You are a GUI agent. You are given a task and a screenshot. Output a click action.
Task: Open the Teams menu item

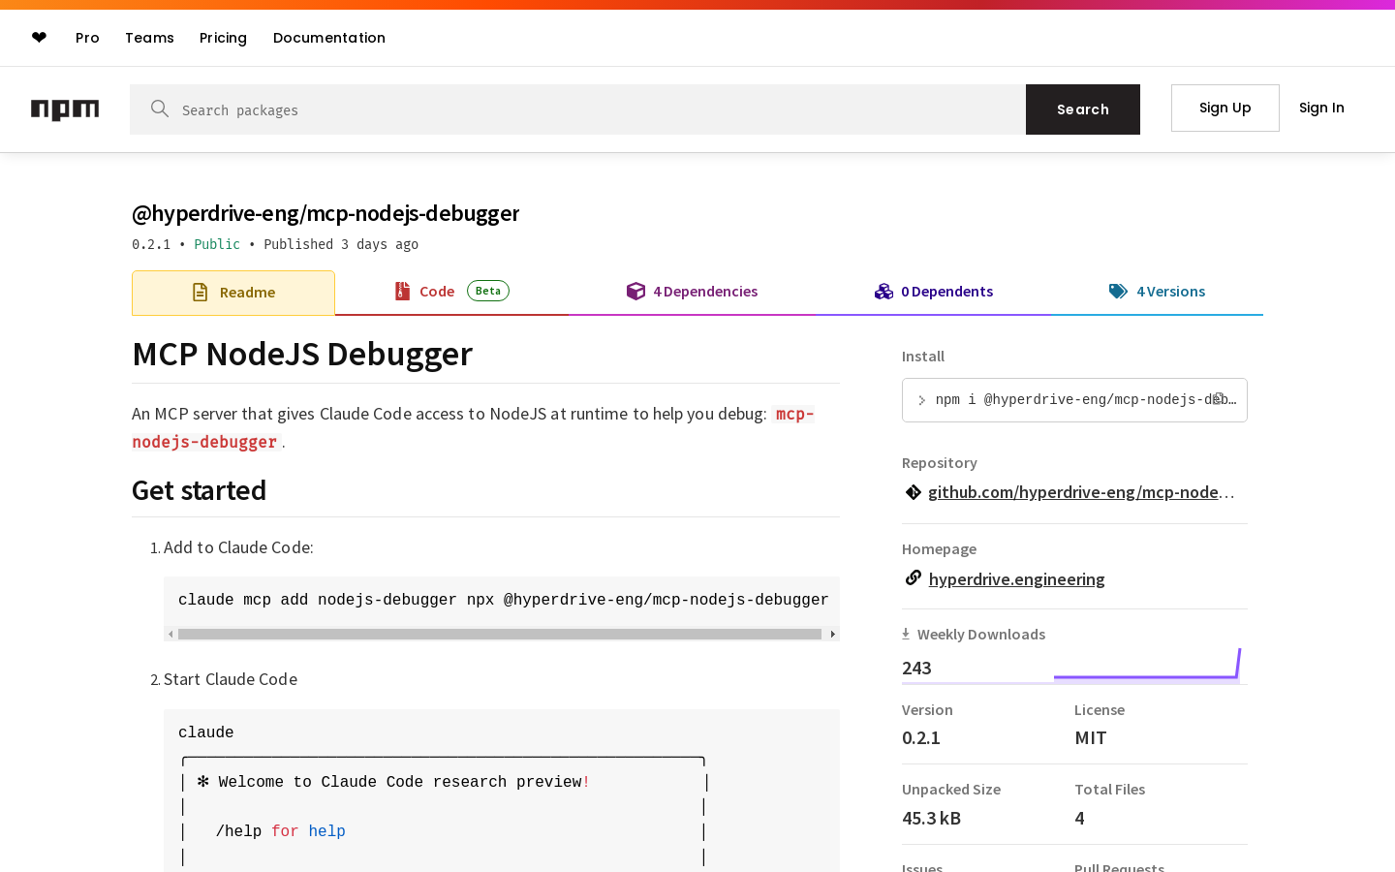149,38
